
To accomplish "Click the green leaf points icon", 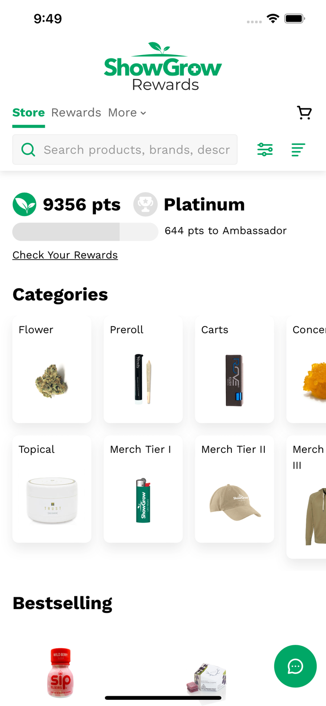I will tap(24, 204).
